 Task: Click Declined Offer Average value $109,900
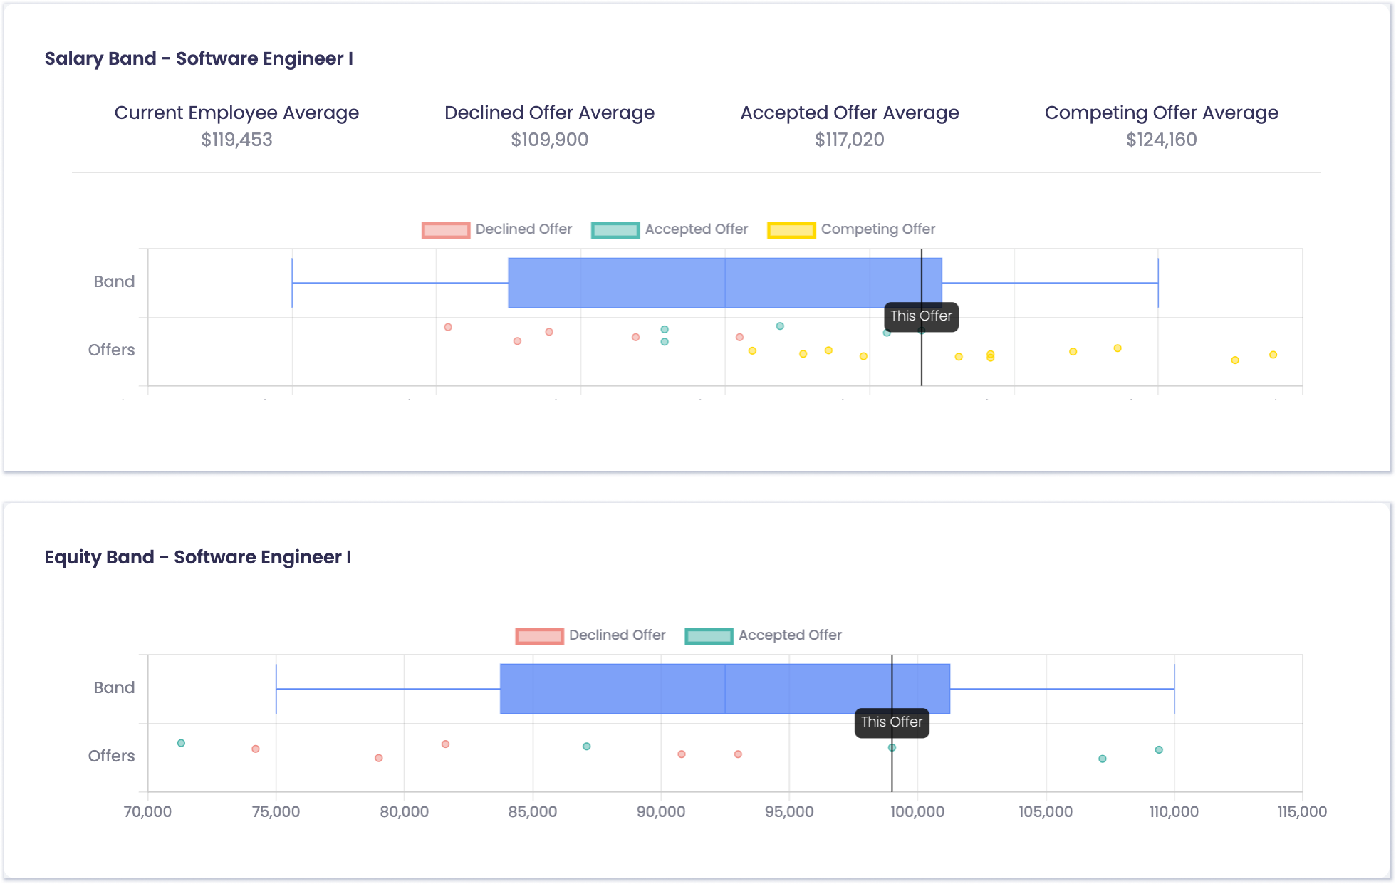click(549, 140)
